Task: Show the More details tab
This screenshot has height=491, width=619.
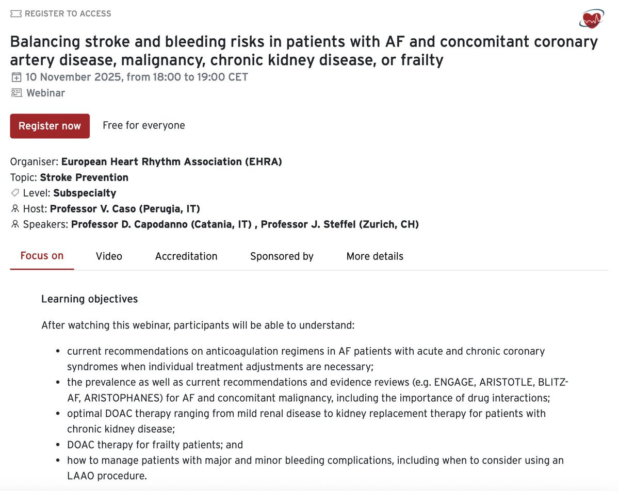Action: tap(375, 256)
